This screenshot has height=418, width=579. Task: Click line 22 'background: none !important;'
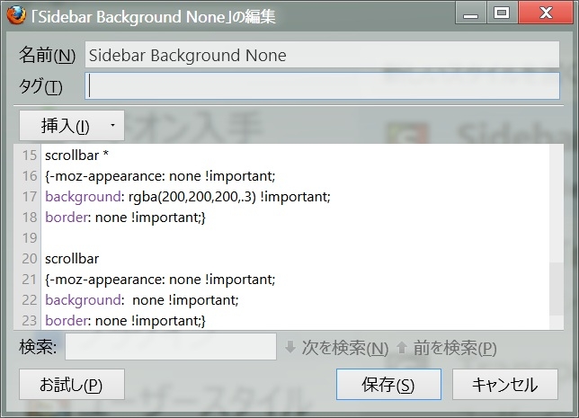pyautogui.click(x=142, y=300)
